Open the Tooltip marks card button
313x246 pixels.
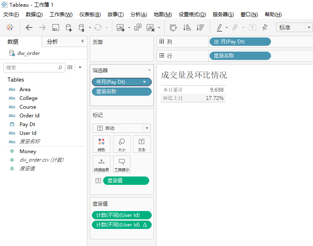tap(122, 164)
